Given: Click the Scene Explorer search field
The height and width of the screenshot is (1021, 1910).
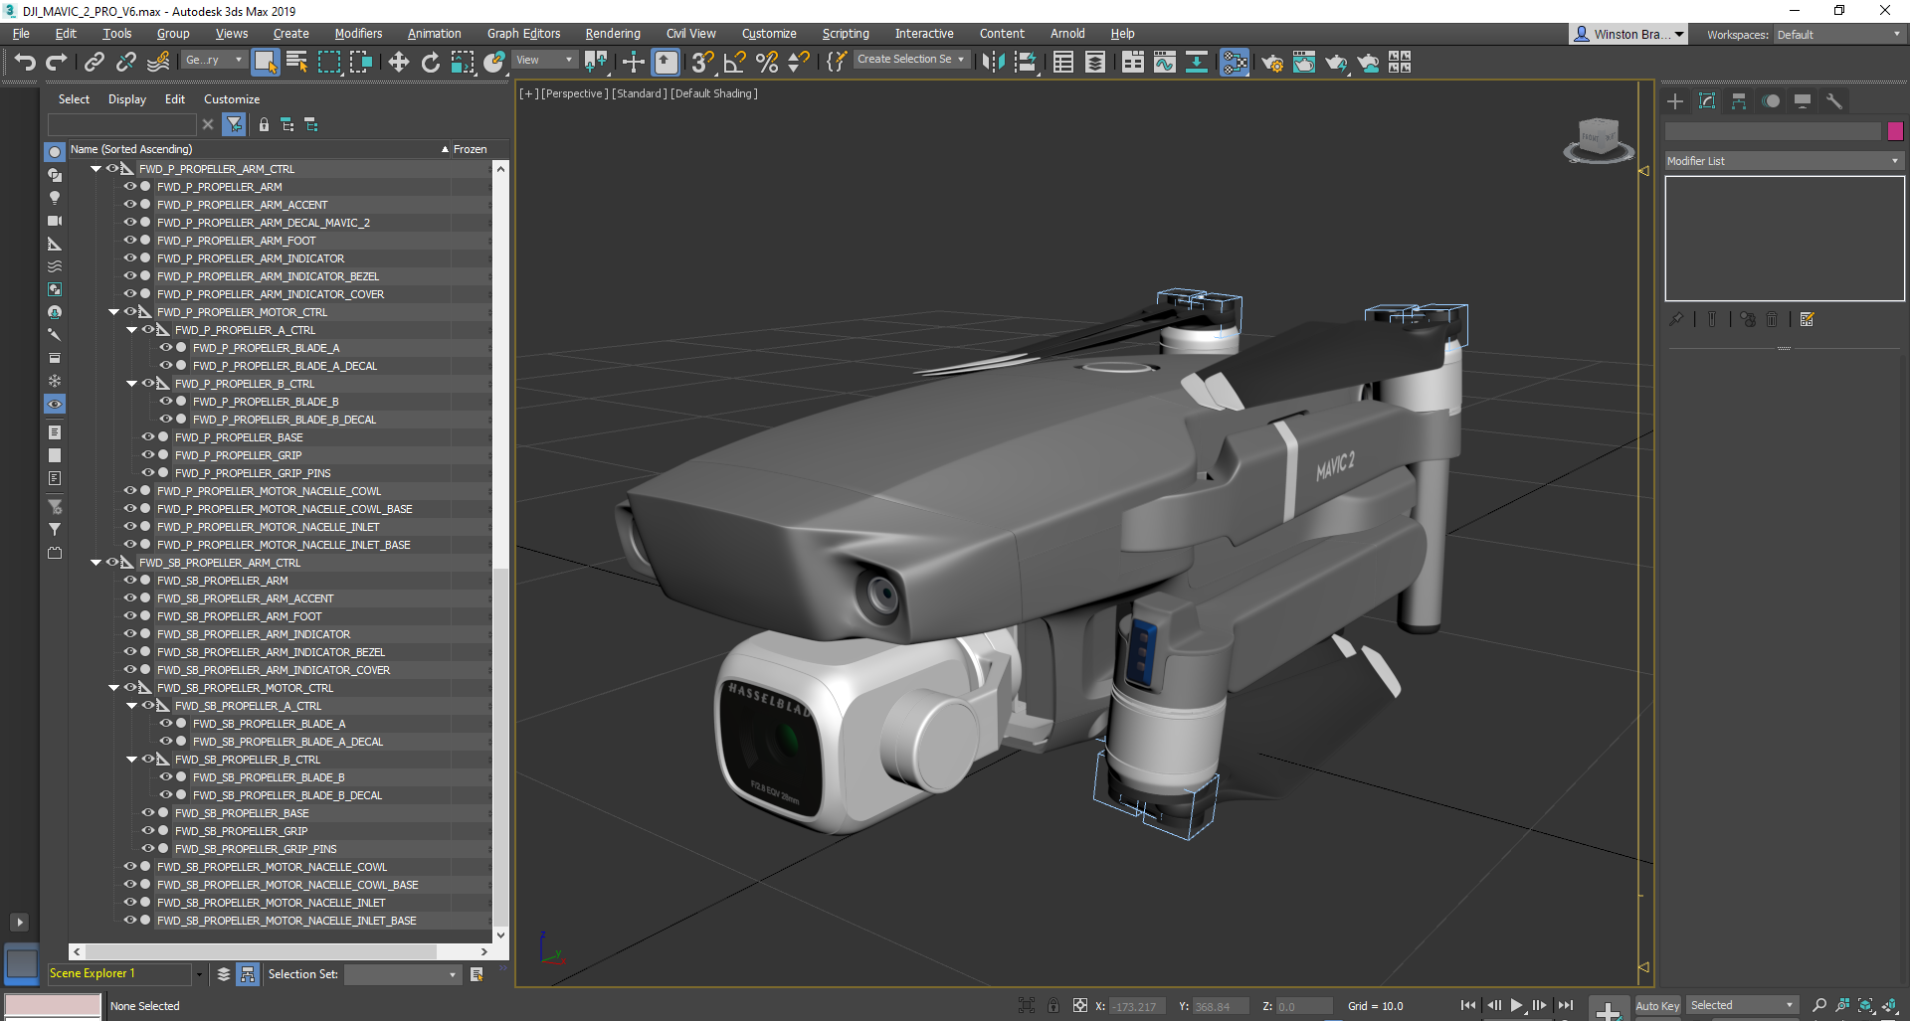Looking at the screenshot, I should [122, 124].
